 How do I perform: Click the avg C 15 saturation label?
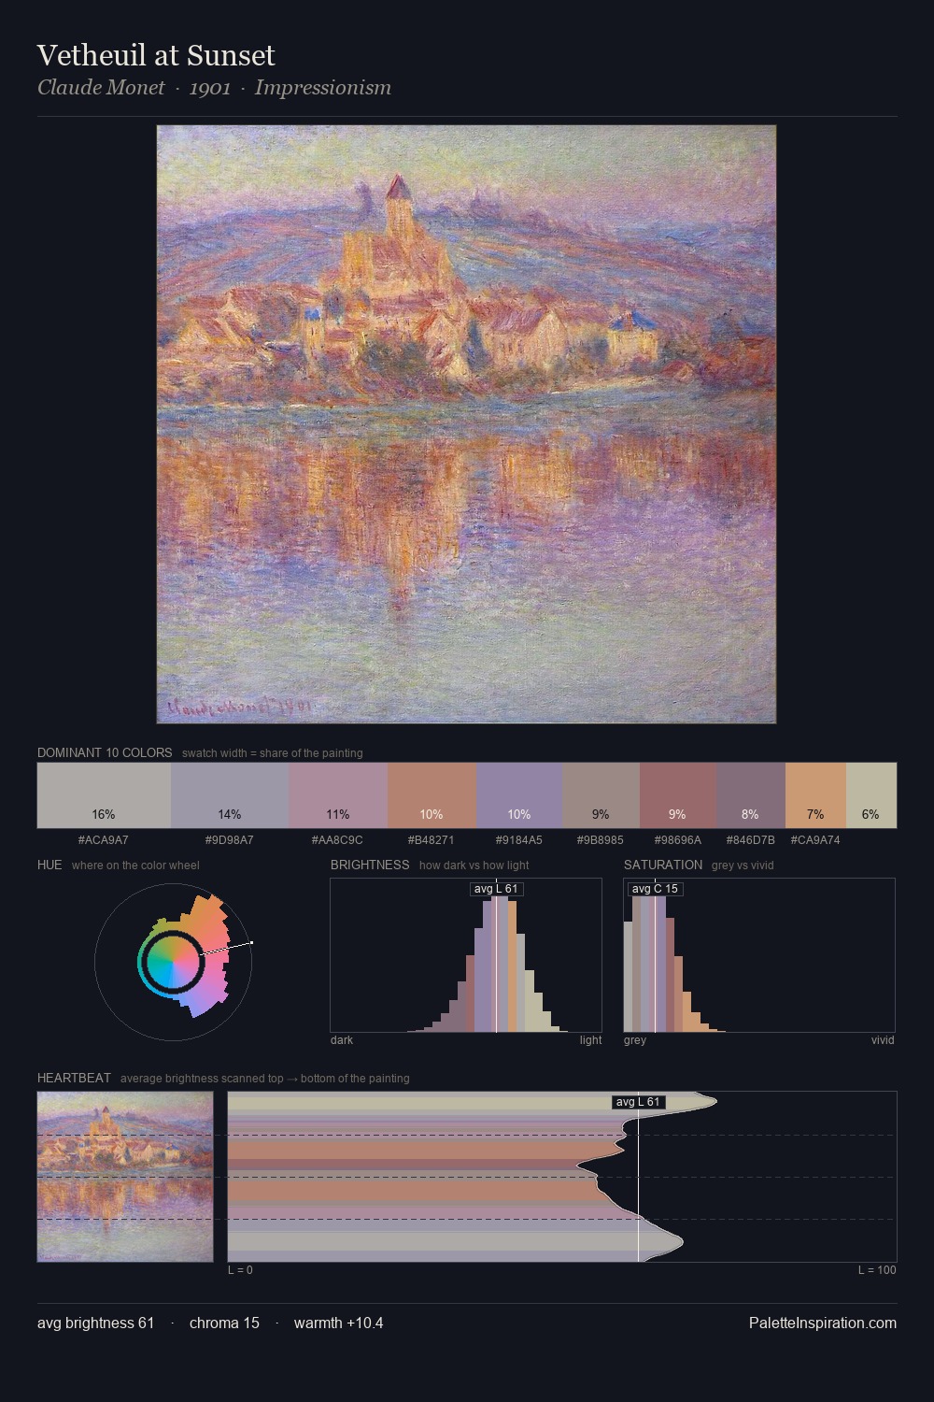pyautogui.click(x=655, y=889)
